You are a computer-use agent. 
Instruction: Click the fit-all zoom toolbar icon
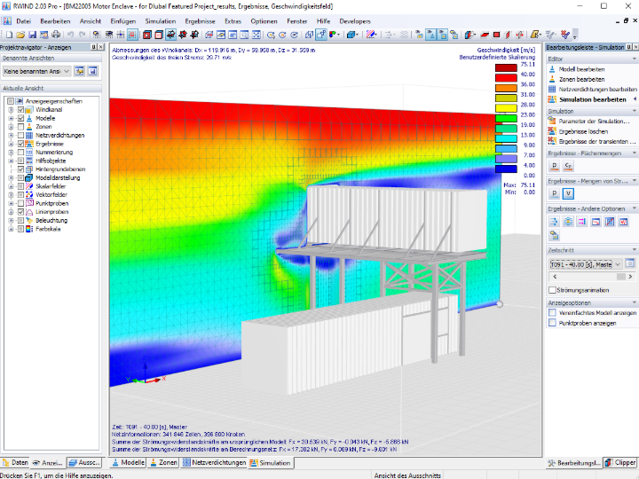coord(256,35)
